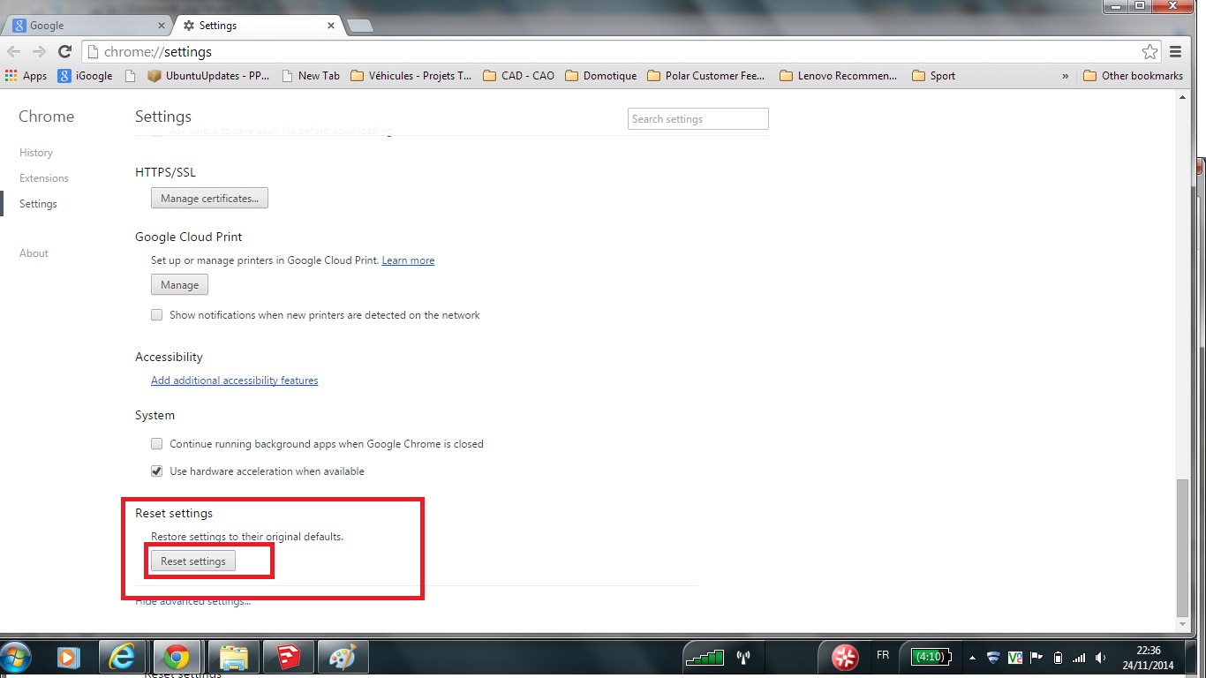
Task: Open the Apps grid shortcut
Action: point(26,76)
